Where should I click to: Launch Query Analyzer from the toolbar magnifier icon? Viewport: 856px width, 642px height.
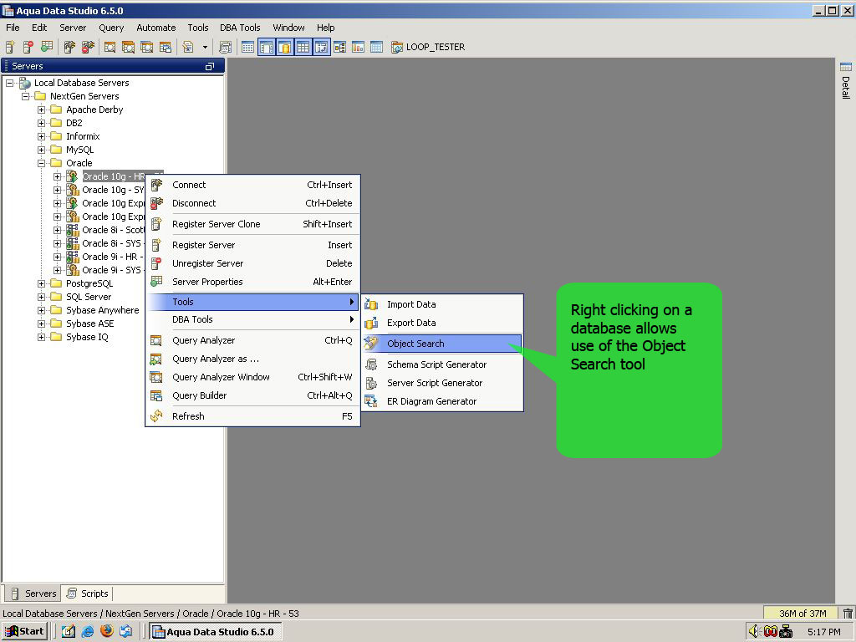[110, 47]
